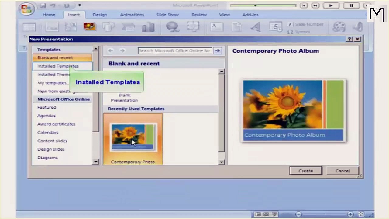The image size is (389, 219).
Task: Click Slide Number on the ribbon
Action: tap(306, 24)
